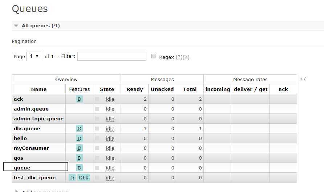Focus the Filter text field
This screenshot has height=192, width=324.
click(x=112, y=56)
